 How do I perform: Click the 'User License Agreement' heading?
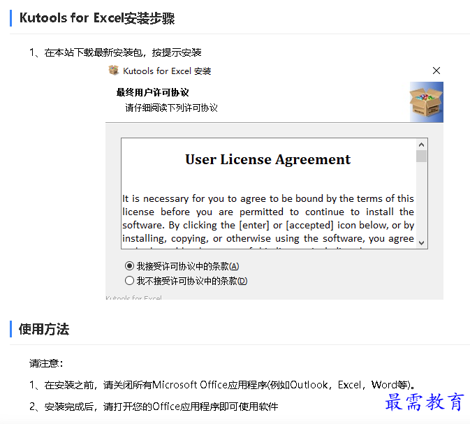(267, 159)
